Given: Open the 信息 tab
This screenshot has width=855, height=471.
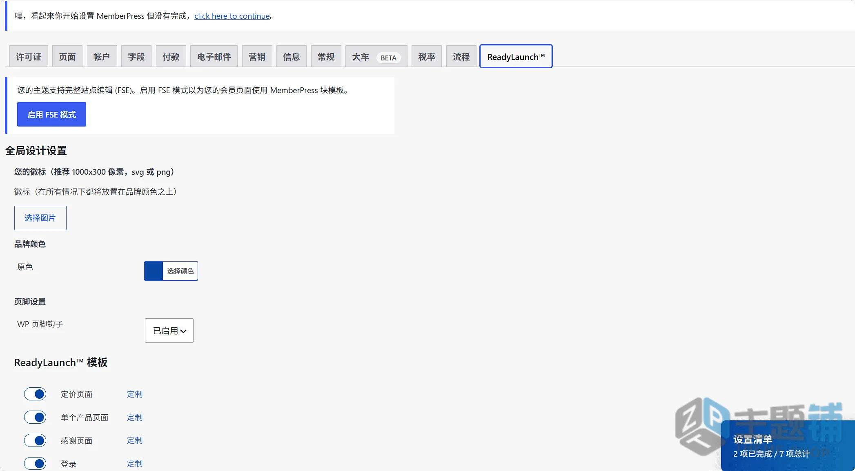Looking at the screenshot, I should point(292,56).
